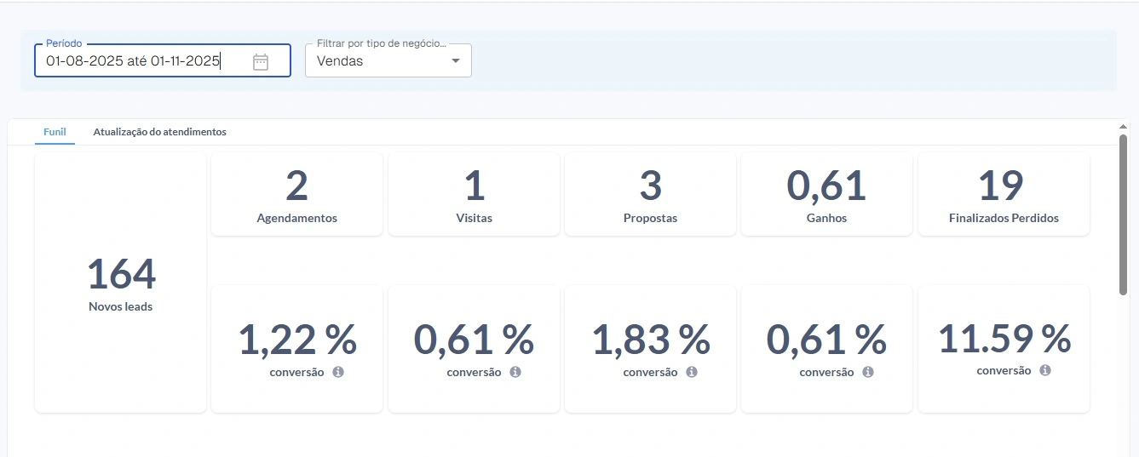
Task: Click the 11.59 % conversion value
Action: tap(1004, 339)
